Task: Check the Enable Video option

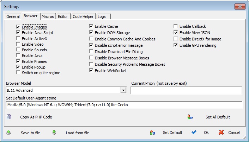Action: [x=18, y=44]
